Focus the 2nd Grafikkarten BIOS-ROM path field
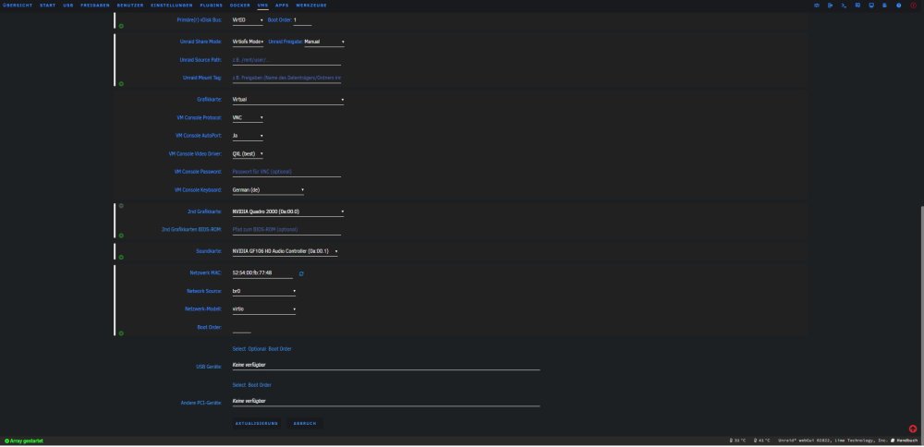 click(286, 230)
